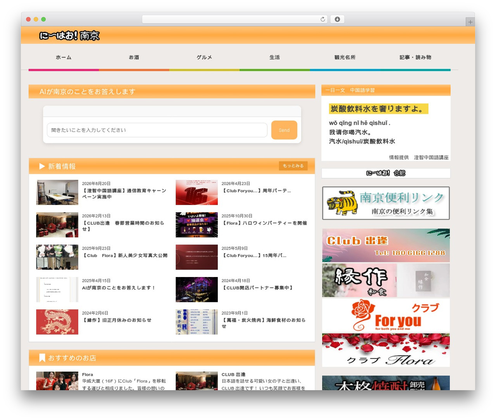
Task: Open the AIが南京のことをお答えします article link
Action: click(119, 288)
